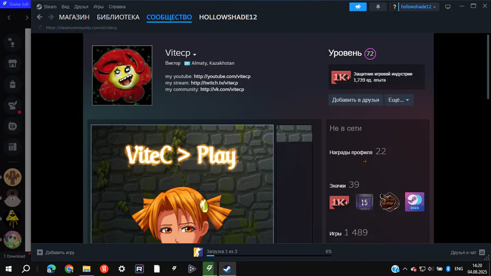The width and height of the screenshot is (491, 276).
Task: Click the Steam 2022 badge
Action: [x=415, y=202]
